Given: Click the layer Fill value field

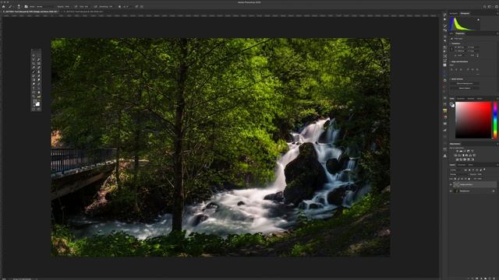Looking at the screenshot, I should 480,179.
